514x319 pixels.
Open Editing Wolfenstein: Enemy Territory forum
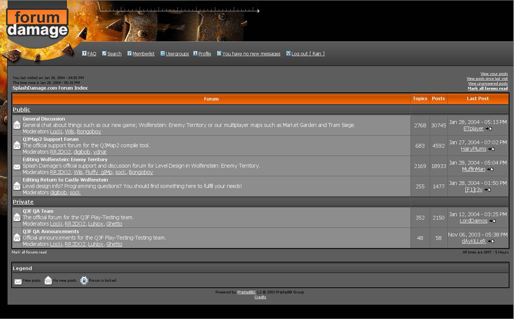(x=65, y=160)
